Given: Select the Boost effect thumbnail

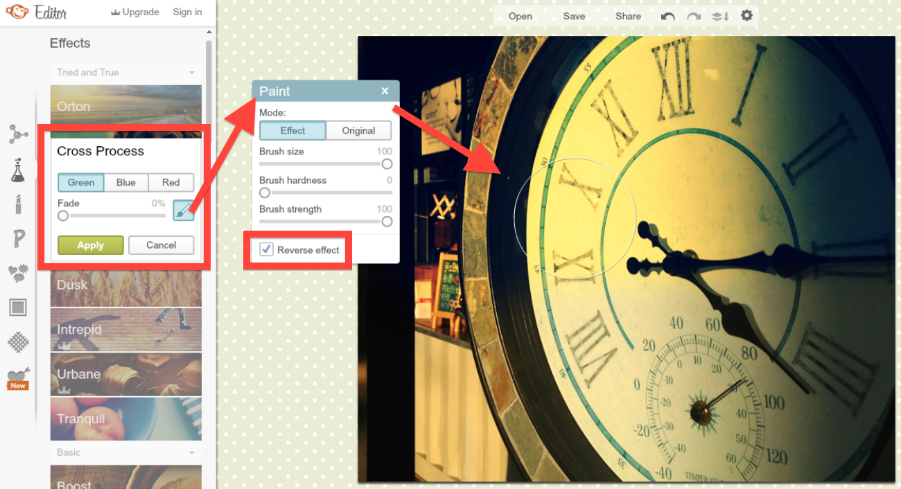Looking at the screenshot, I should click(x=126, y=477).
